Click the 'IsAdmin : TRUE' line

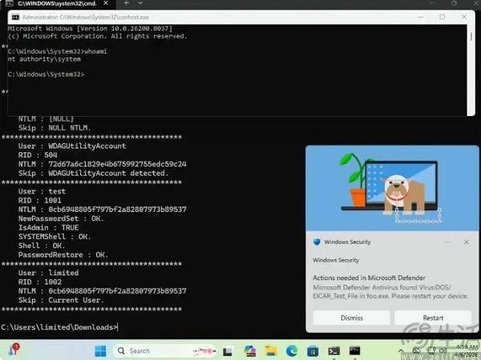tap(48, 227)
